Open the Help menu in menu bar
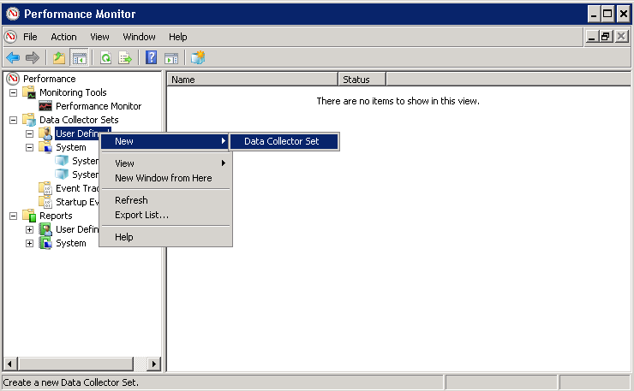Viewport: 634px width, 391px height. pyautogui.click(x=178, y=37)
